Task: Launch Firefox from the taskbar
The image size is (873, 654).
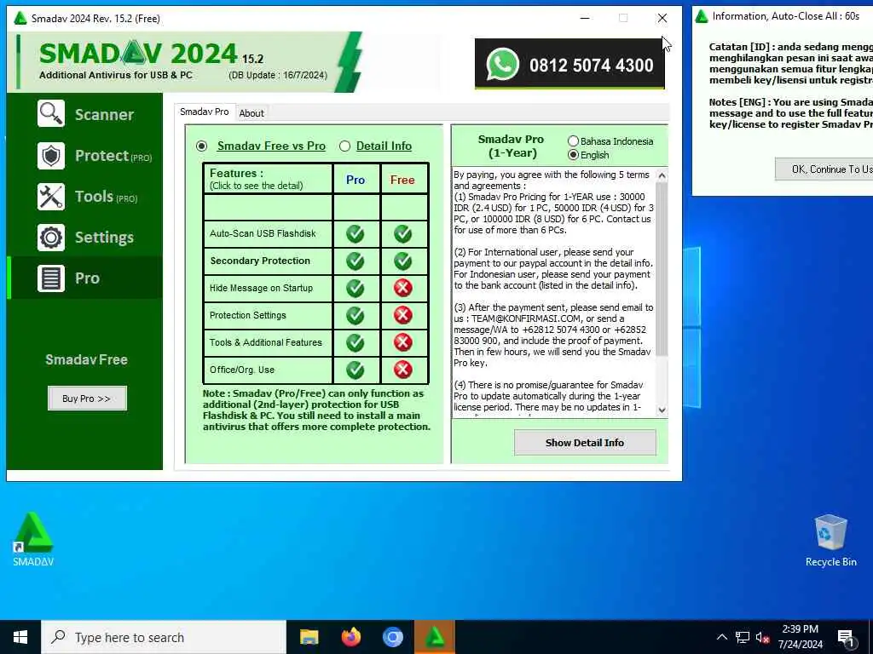Action: coord(350,637)
